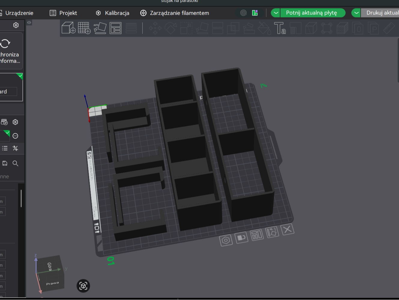Add a new plate with grid-plus icon
The image size is (399, 300).
click(x=84, y=28)
